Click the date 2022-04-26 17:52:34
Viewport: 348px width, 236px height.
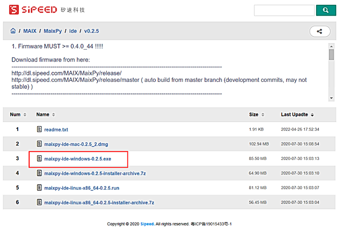click(300, 129)
